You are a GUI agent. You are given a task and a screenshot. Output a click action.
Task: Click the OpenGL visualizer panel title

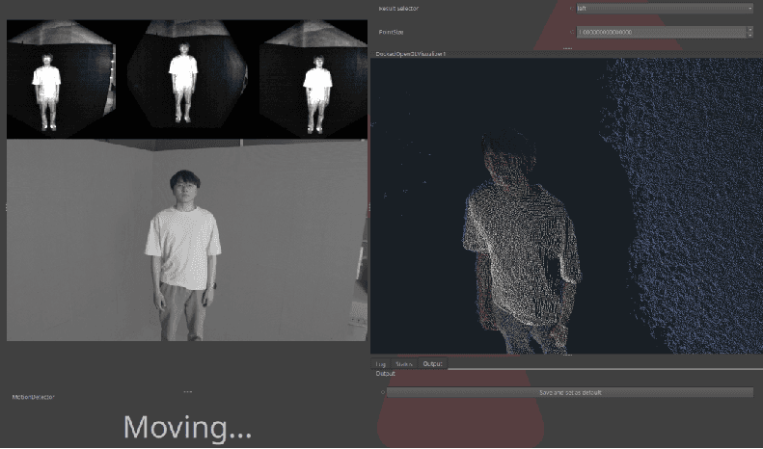[x=410, y=54]
